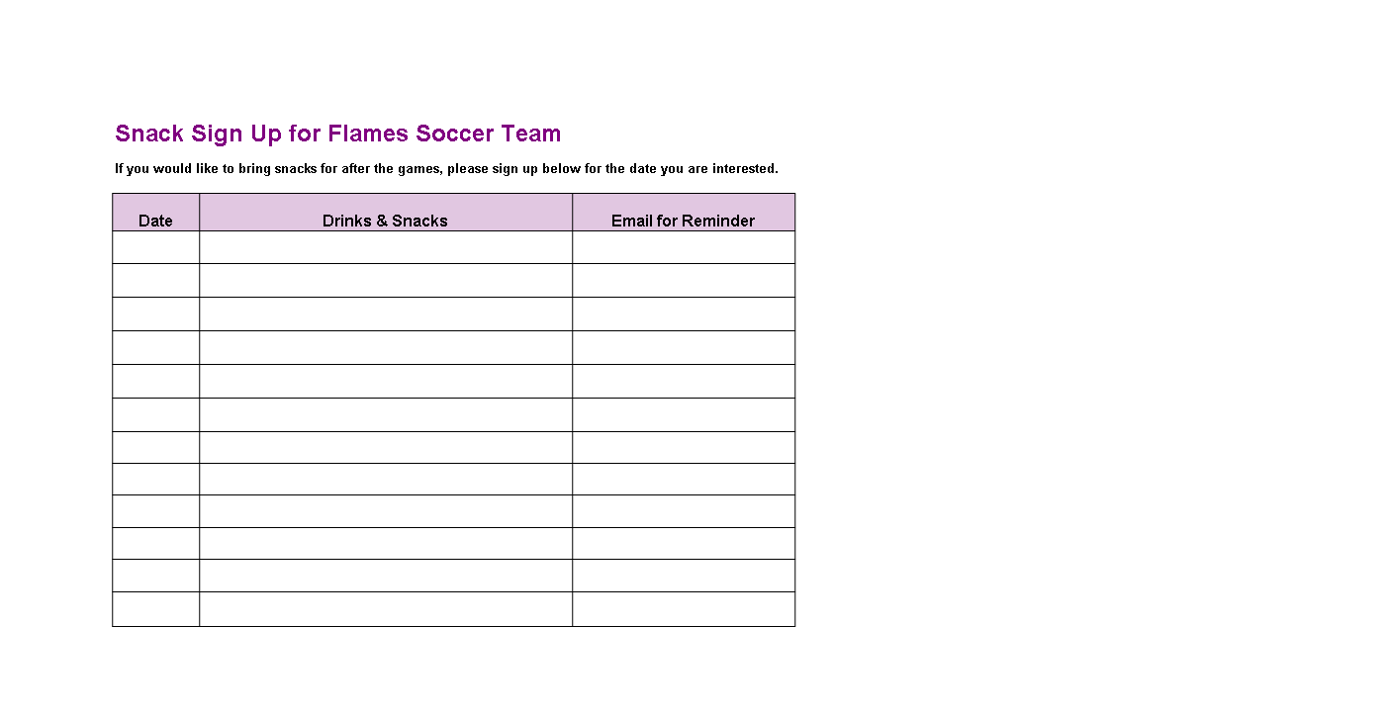Screen dimensions: 1390x715
Task: Click the Snack Sign Up title heading
Action: point(338,134)
